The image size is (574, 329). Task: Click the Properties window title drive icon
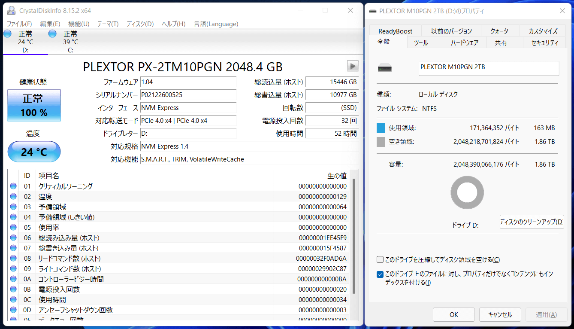[373, 11]
